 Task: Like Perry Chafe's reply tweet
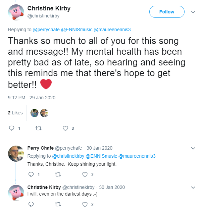(x=85, y=174)
